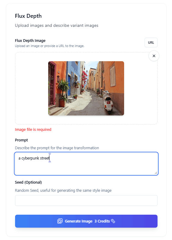This screenshot has width=172, height=240.
Task: Click the white scooter in the uploaded photo
Action: tap(108, 100)
